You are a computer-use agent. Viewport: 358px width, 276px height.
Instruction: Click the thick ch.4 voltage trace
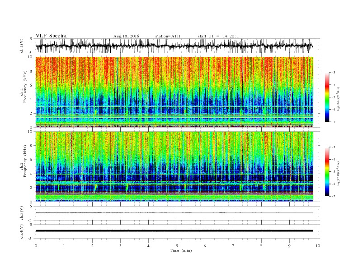174,231
